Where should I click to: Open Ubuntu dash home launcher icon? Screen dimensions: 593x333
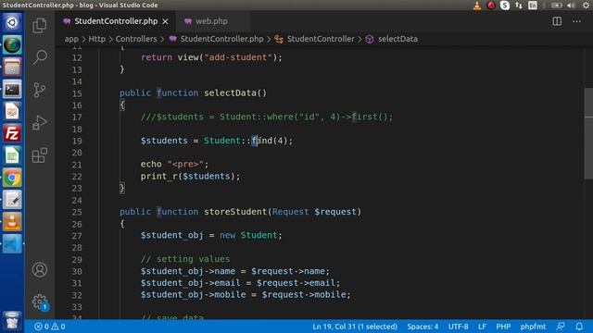[12, 22]
